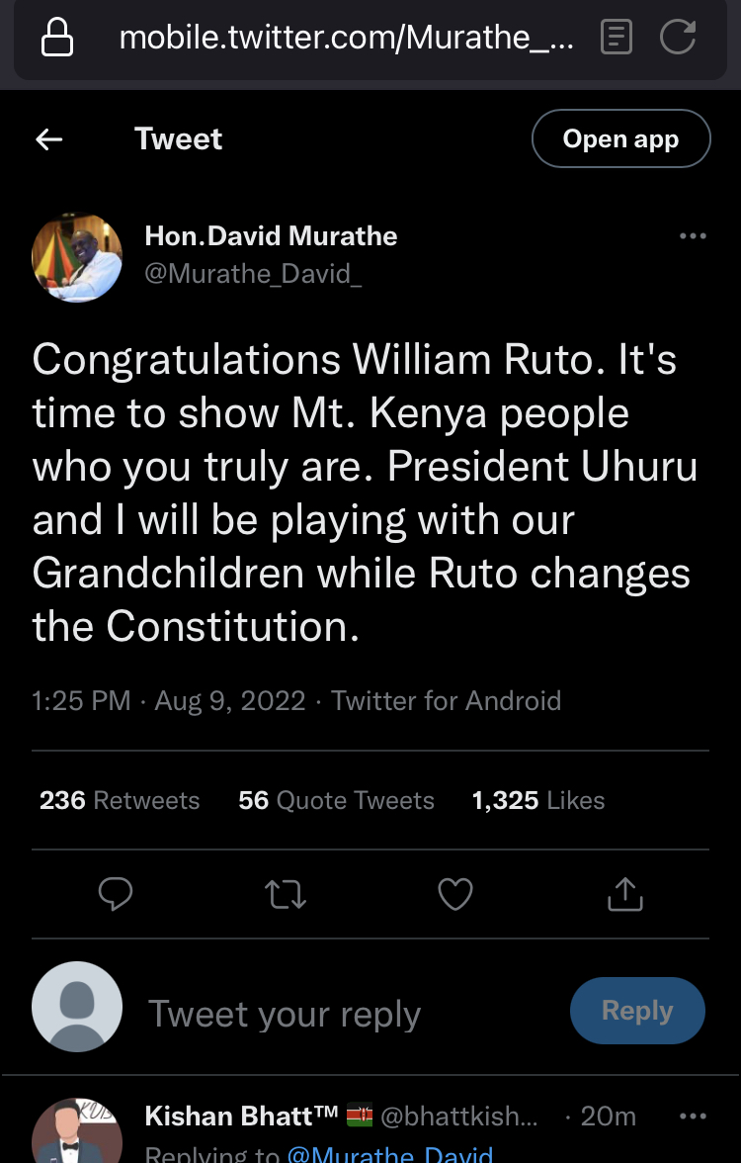
Task: Like the tweet with heart icon
Action: [x=455, y=894]
